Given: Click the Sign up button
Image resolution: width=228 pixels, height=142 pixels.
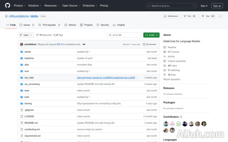Looking at the screenshot, I should pos(217,5).
